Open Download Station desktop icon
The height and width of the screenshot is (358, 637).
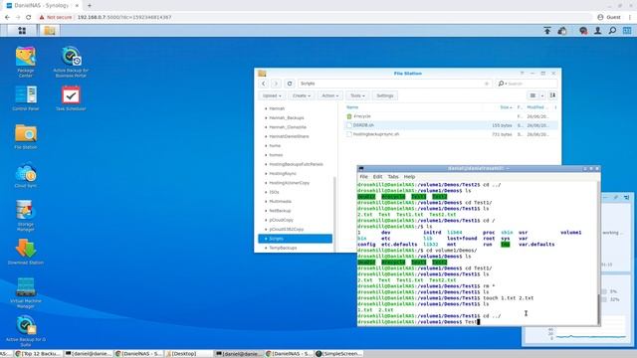(26, 252)
